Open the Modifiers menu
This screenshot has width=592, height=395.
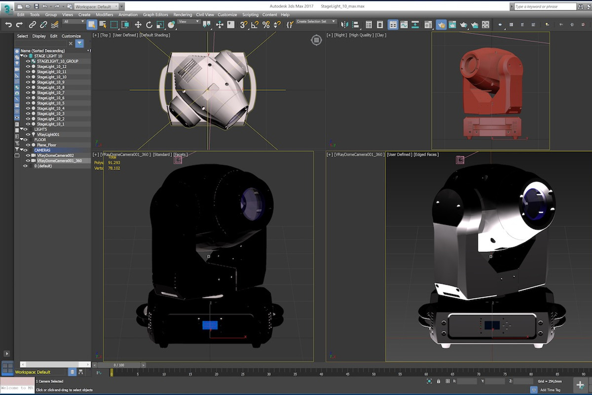click(104, 15)
